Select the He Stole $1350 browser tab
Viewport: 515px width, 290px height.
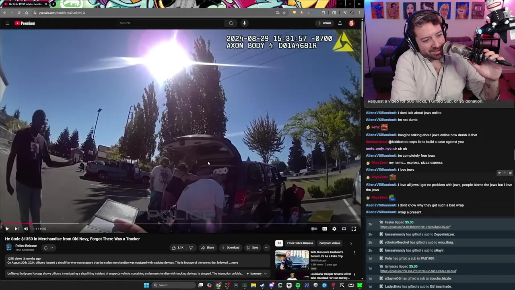pyautogui.click(x=25, y=4)
